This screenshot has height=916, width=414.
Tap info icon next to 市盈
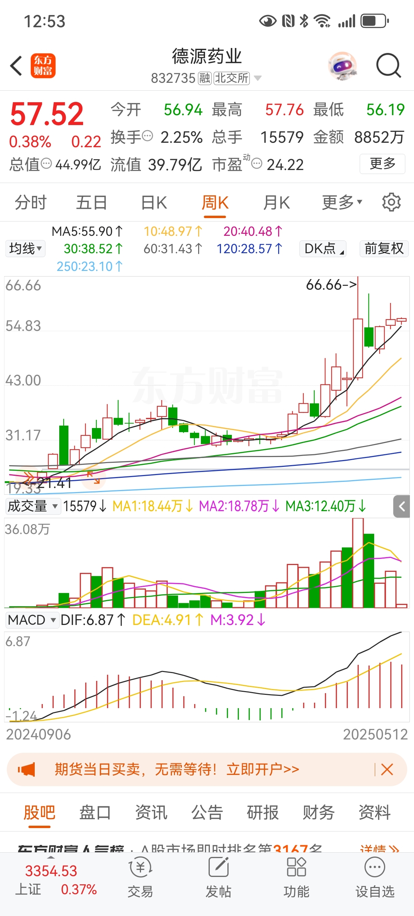[x=257, y=164]
